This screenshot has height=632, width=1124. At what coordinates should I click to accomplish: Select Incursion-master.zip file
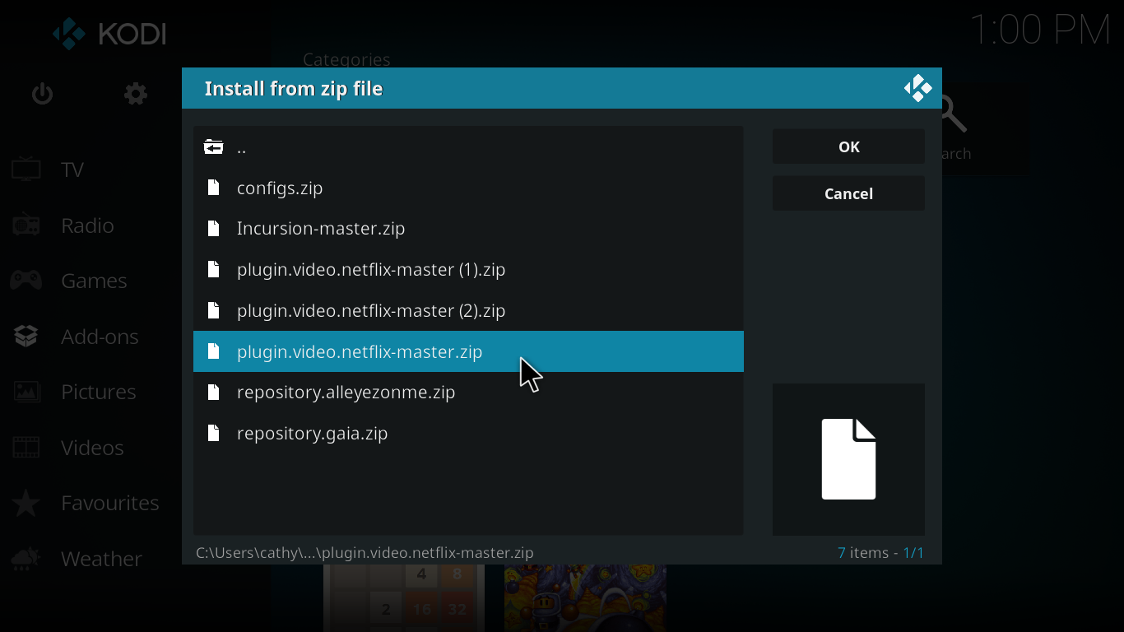pyautogui.click(x=468, y=228)
